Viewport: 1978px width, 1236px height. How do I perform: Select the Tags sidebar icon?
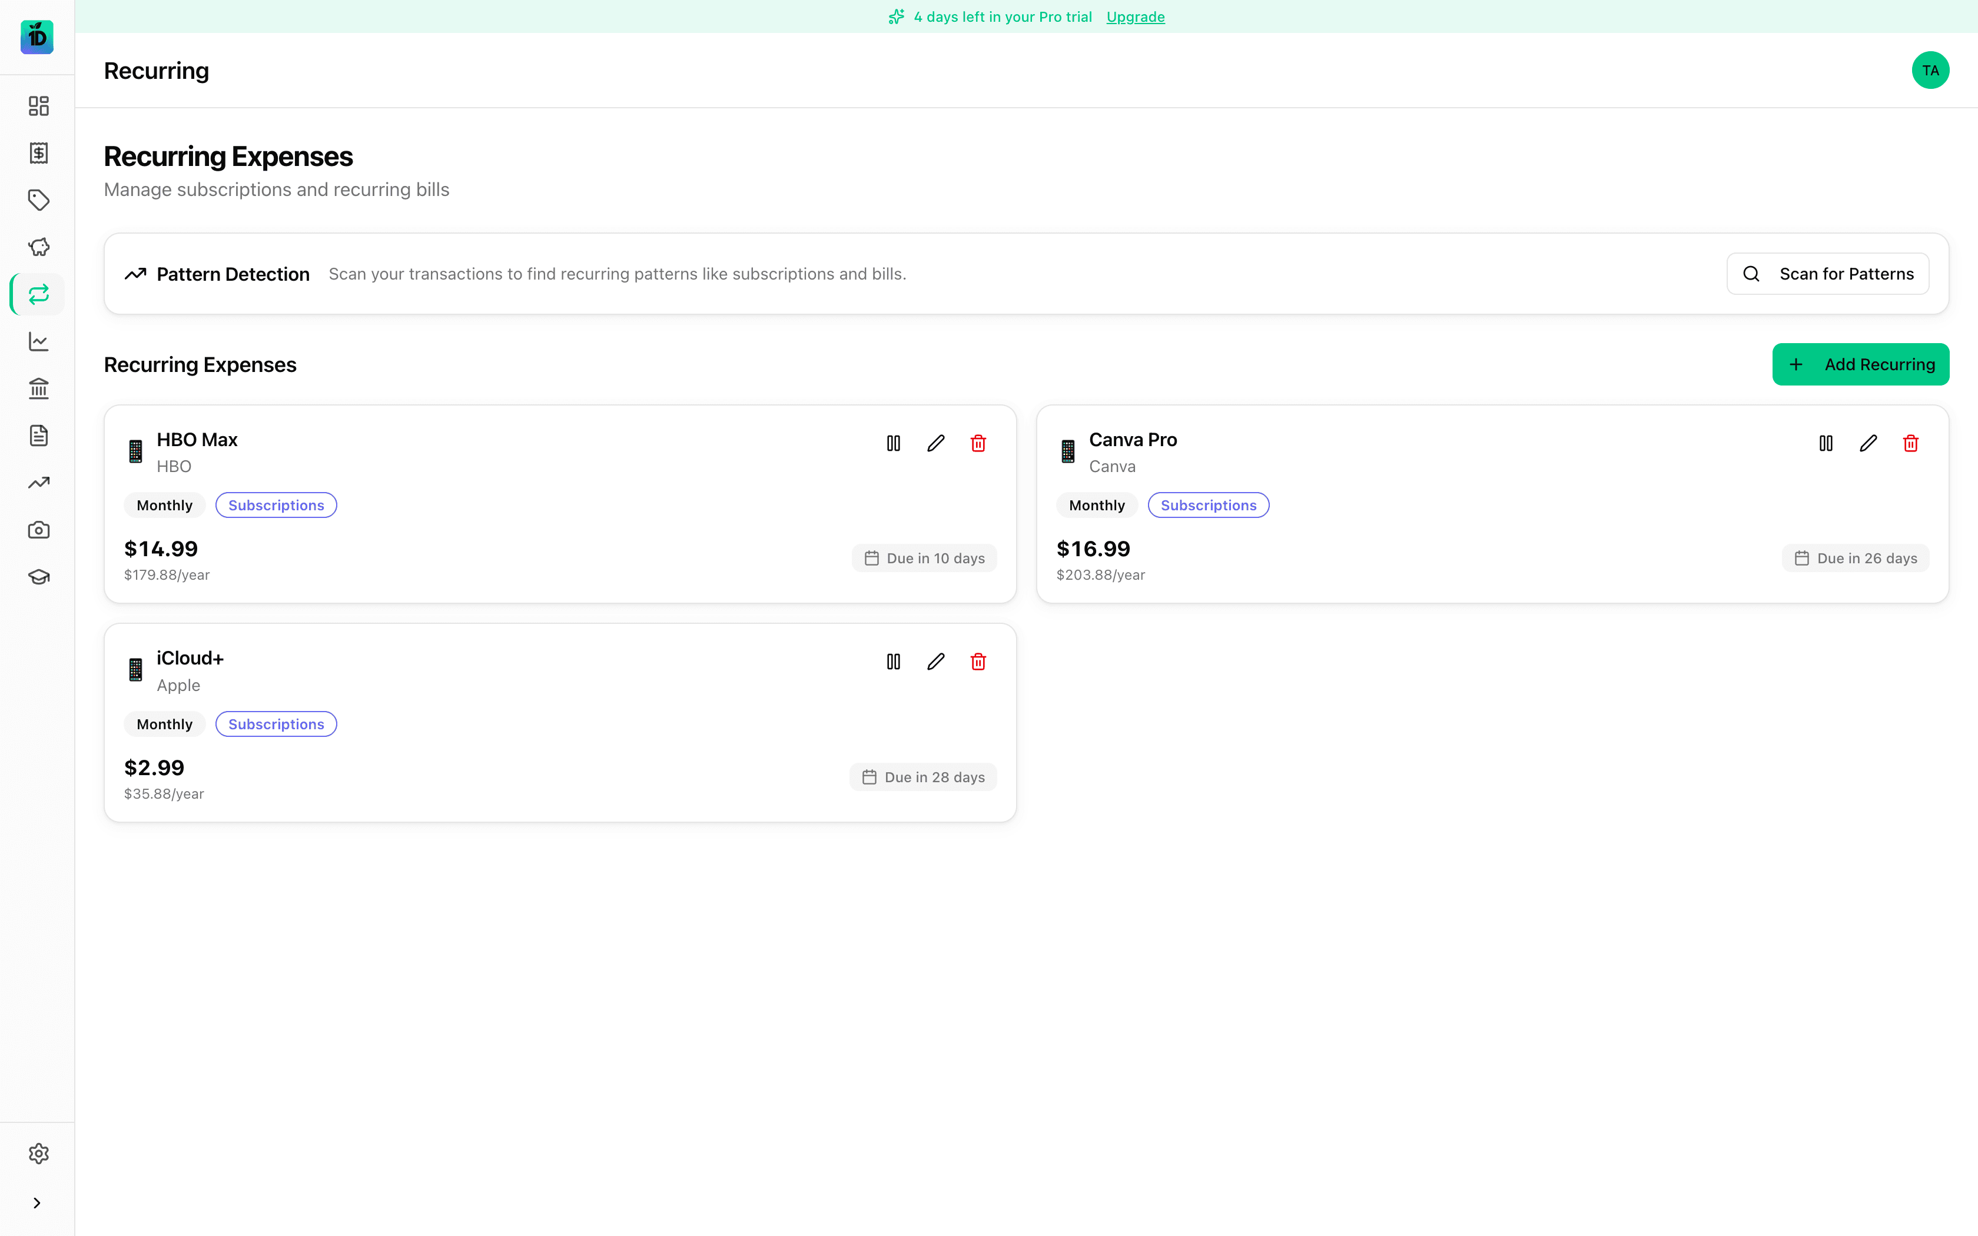[38, 200]
